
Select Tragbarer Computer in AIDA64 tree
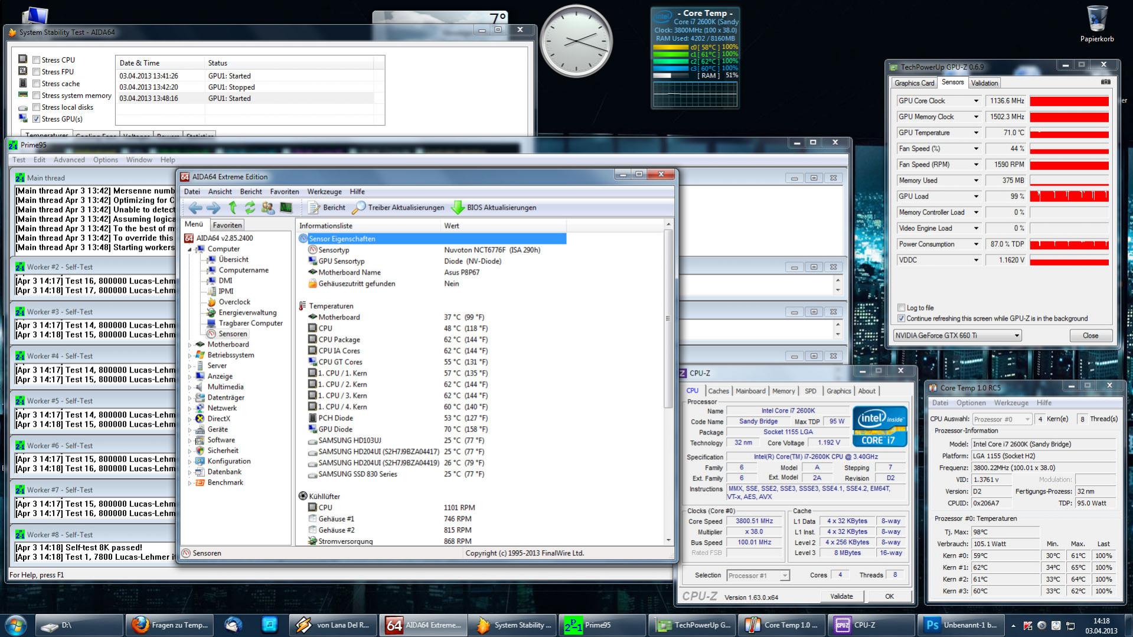pyautogui.click(x=250, y=323)
